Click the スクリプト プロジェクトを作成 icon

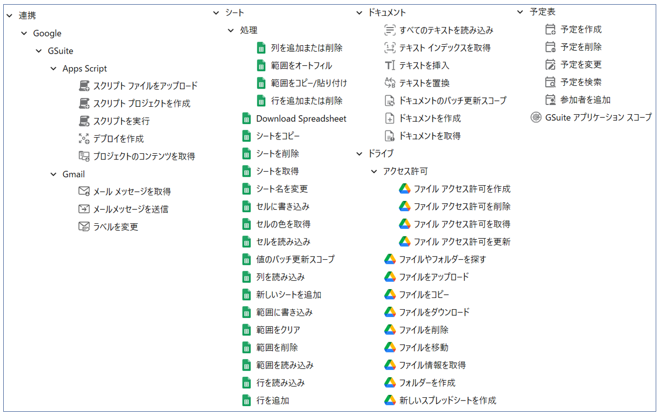(84, 104)
